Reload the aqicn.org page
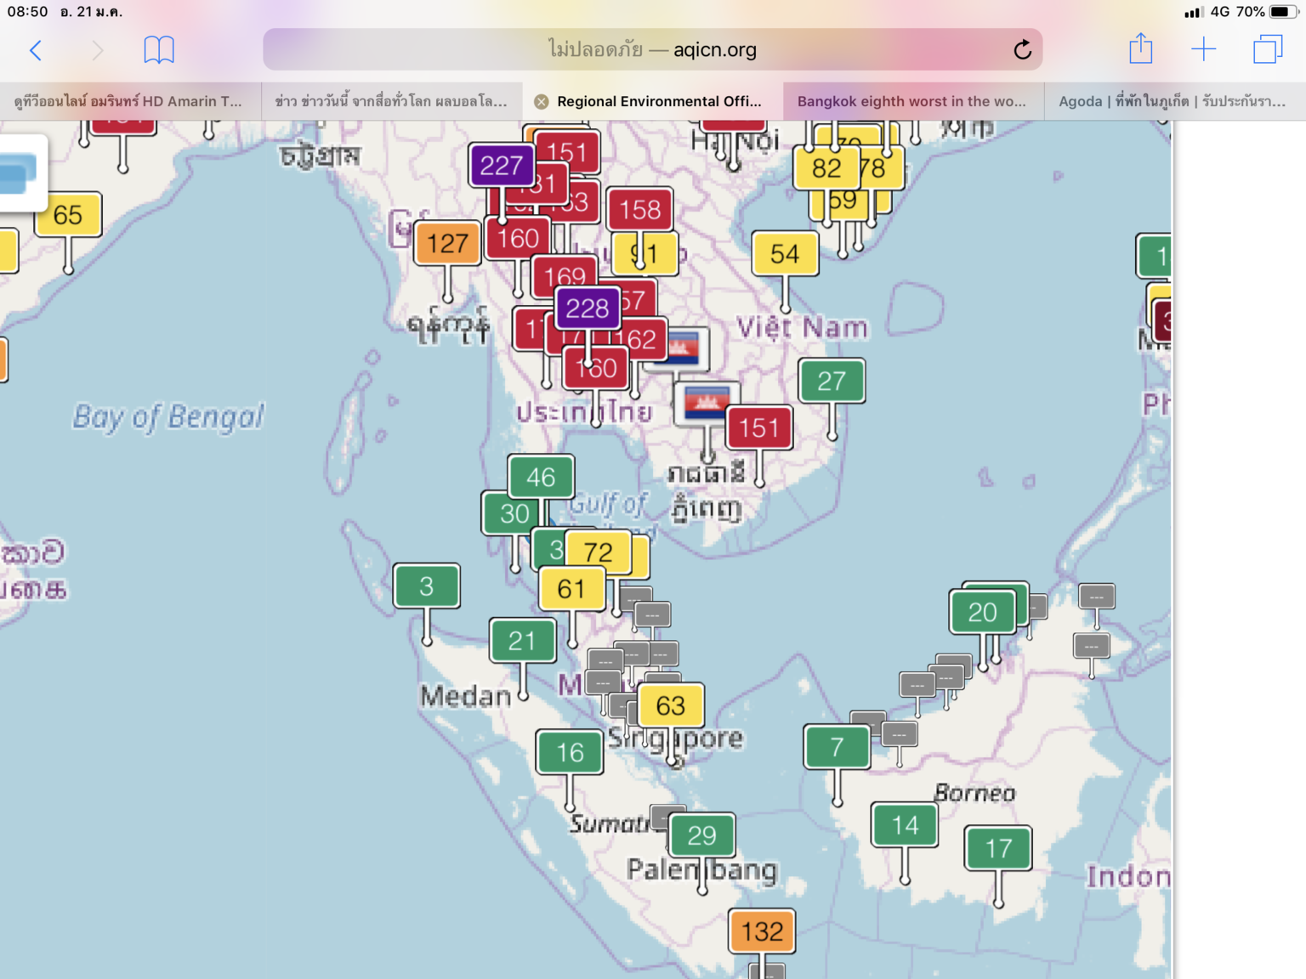The image size is (1306, 979). coord(1022,50)
